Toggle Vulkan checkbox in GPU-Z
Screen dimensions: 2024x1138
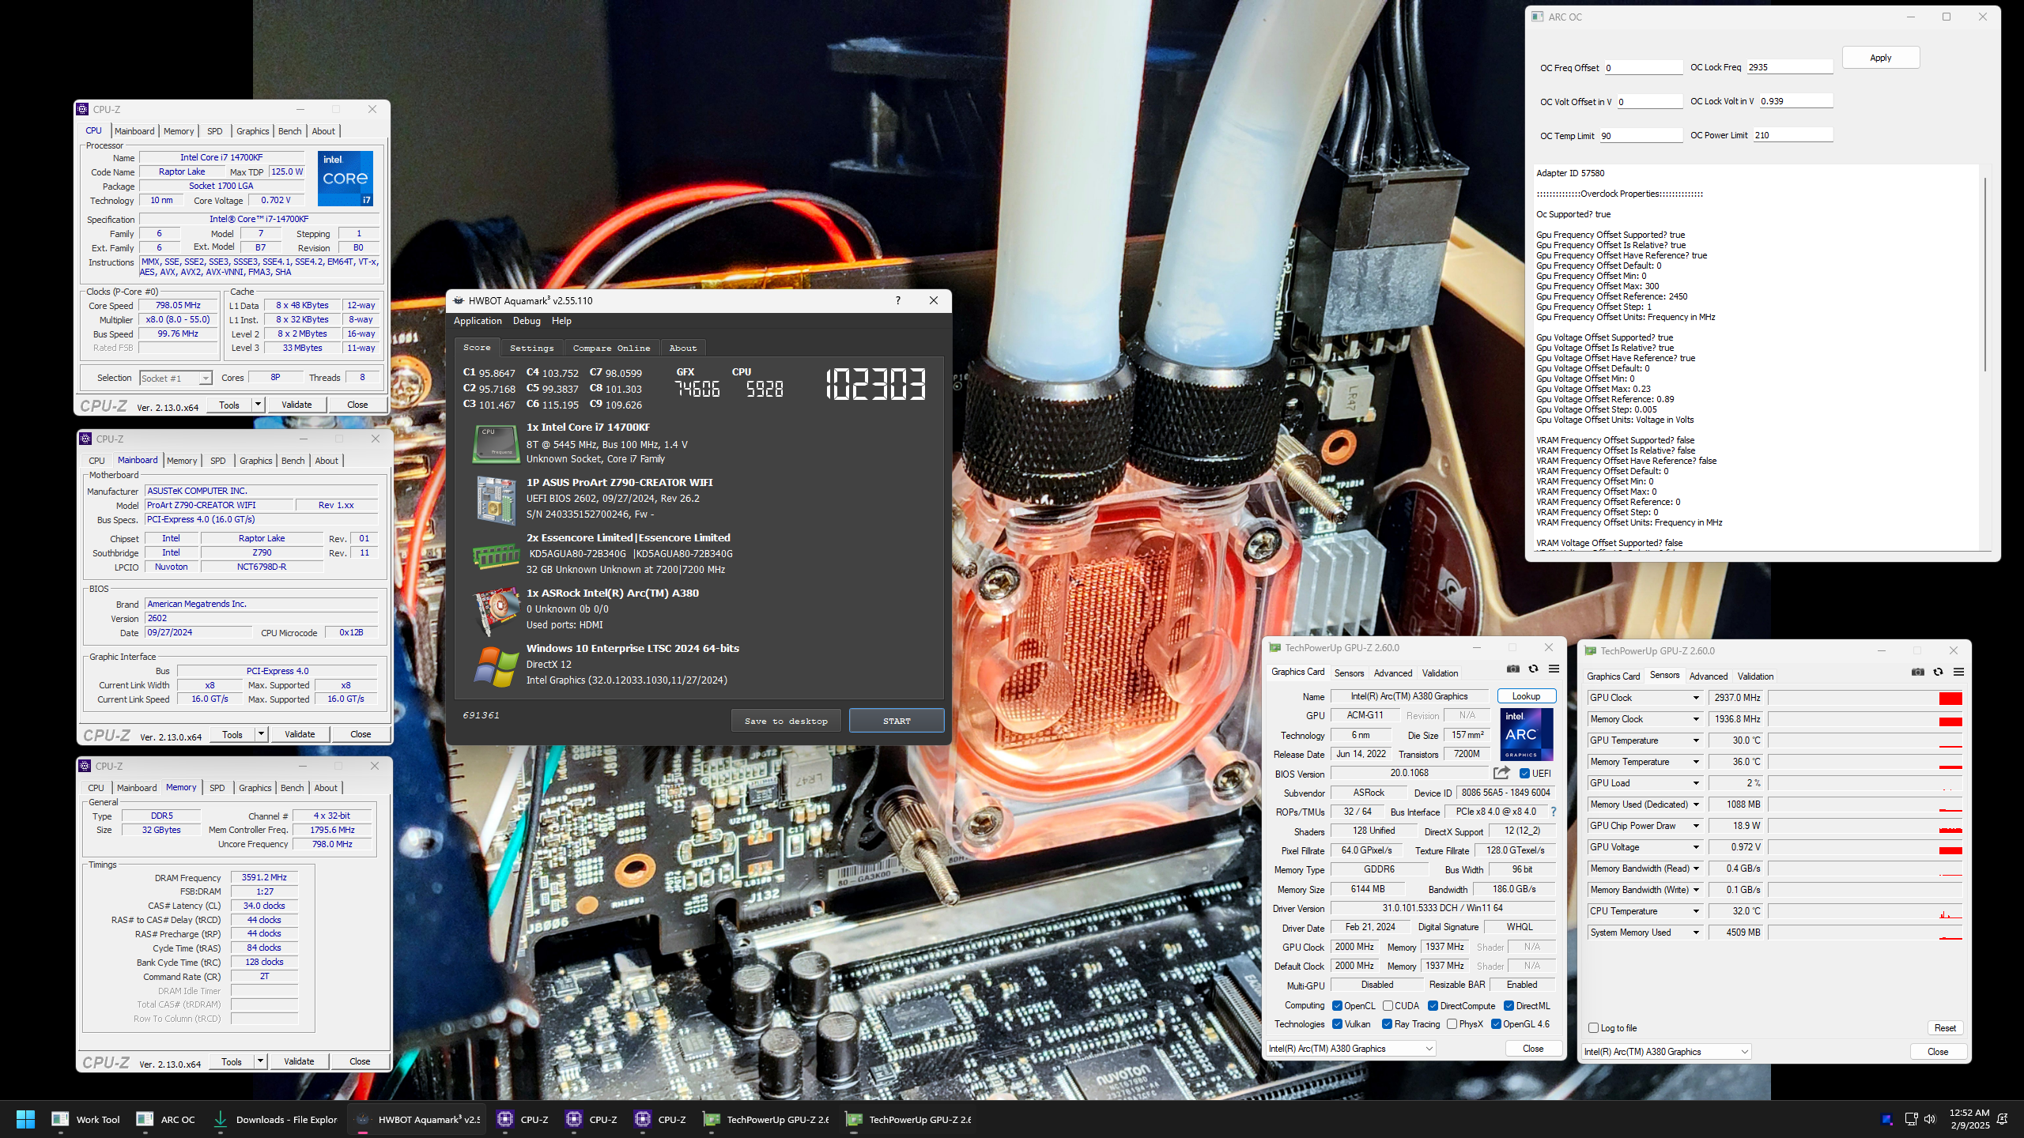click(1338, 1024)
